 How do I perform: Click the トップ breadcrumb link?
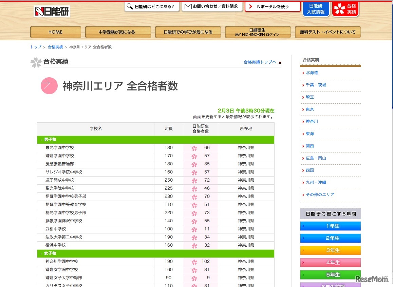click(x=36, y=47)
